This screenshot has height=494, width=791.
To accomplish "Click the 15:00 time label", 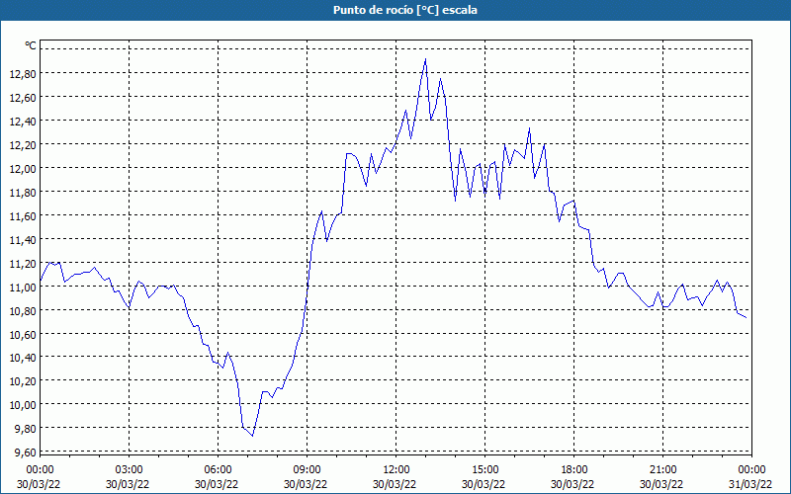I will pyautogui.click(x=485, y=470).
